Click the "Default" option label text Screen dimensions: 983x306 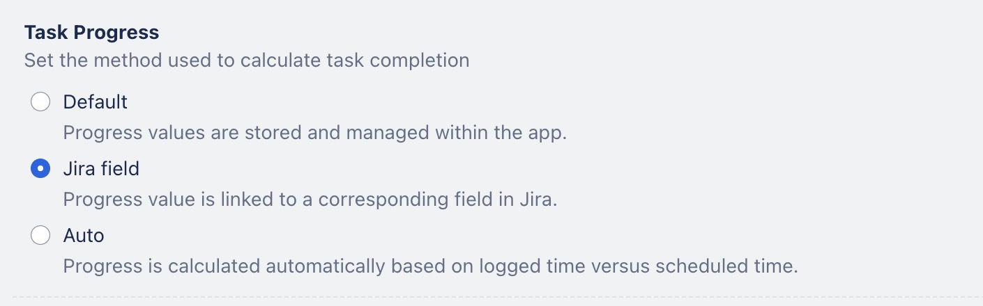pyautogui.click(x=96, y=102)
